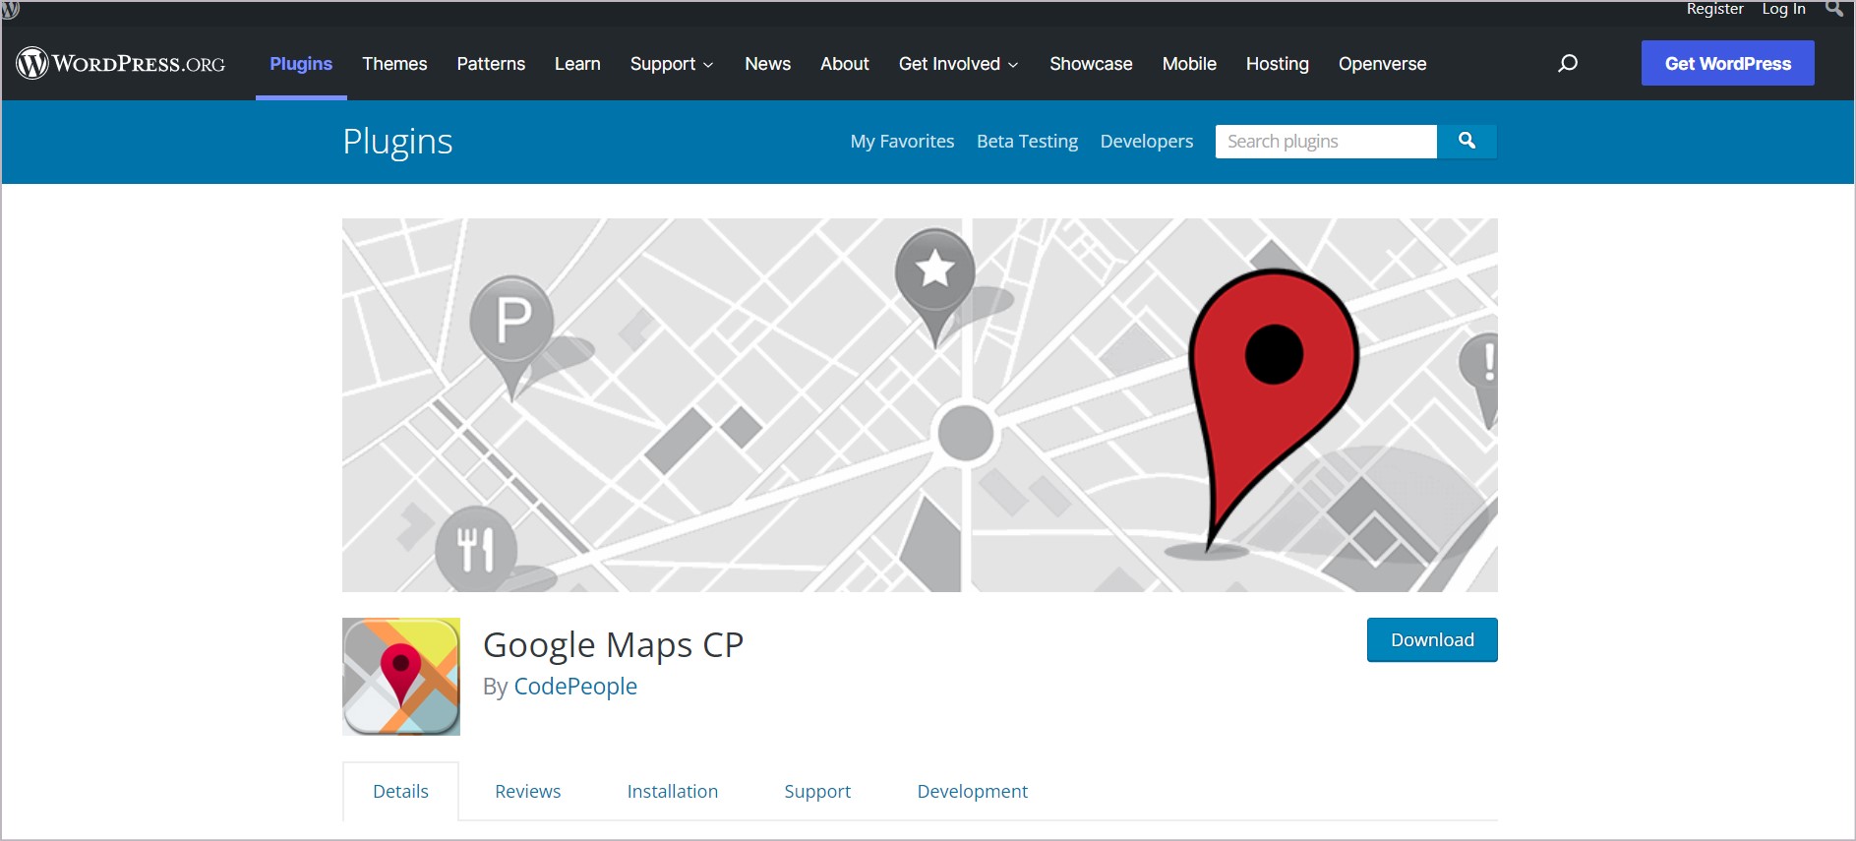Focus the Search plugins input field
Image resolution: width=1856 pixels, height=841 pixels.
pos(1325,142)
